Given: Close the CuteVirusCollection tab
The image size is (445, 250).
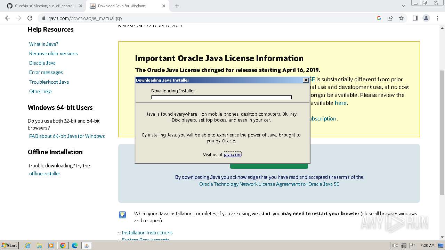Looking at the screenshot, I should (x=81, y=6).
